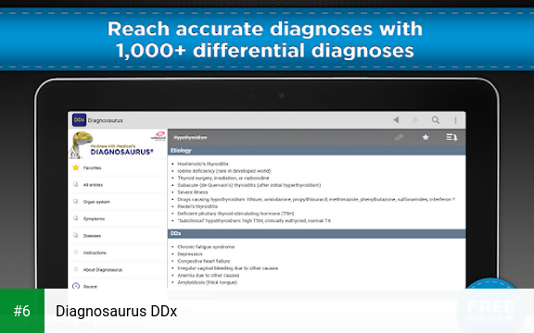The width and height of the screenshot is (534, 333).
Task: Open About Diagnosaurus in the sidebar
Action: pos(118,270)
